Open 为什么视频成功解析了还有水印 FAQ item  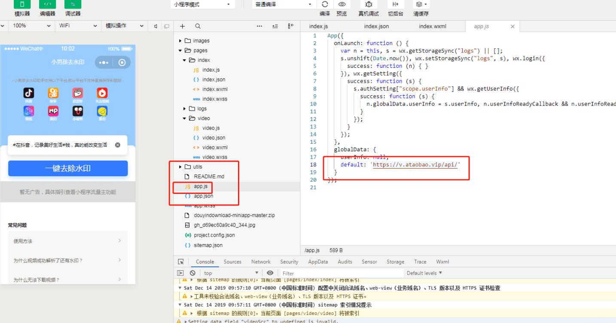[68, 260]
